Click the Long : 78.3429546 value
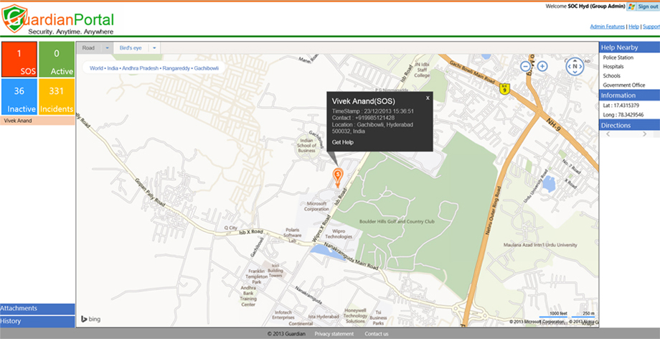The height and width of the screenshot is (339, 660). pos(623,115)
